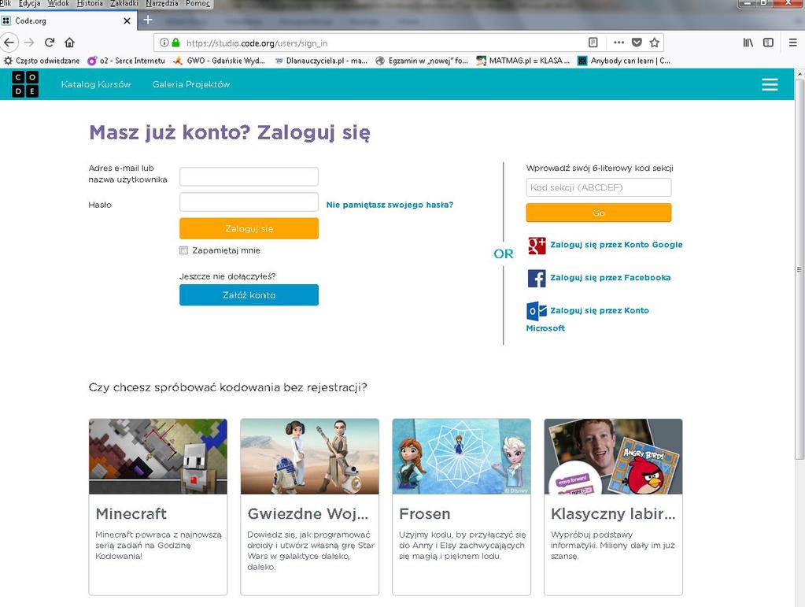The height and width of the screenshot is (607, 805).
Task: Select the Code.org browser tab
Action: 68,20
